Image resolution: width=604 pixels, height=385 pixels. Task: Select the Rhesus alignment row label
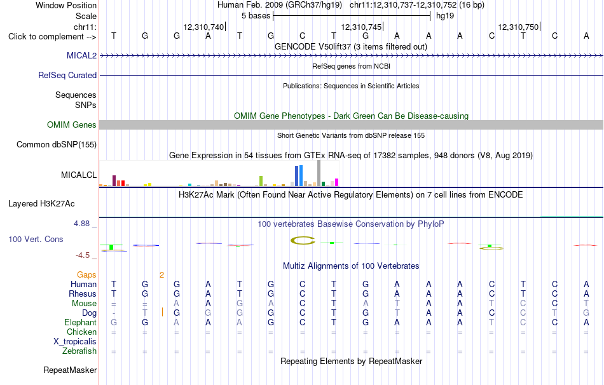(x=83, y=294)
